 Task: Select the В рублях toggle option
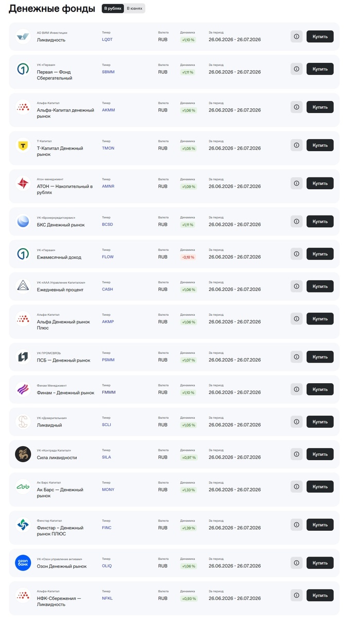point(113,9)
